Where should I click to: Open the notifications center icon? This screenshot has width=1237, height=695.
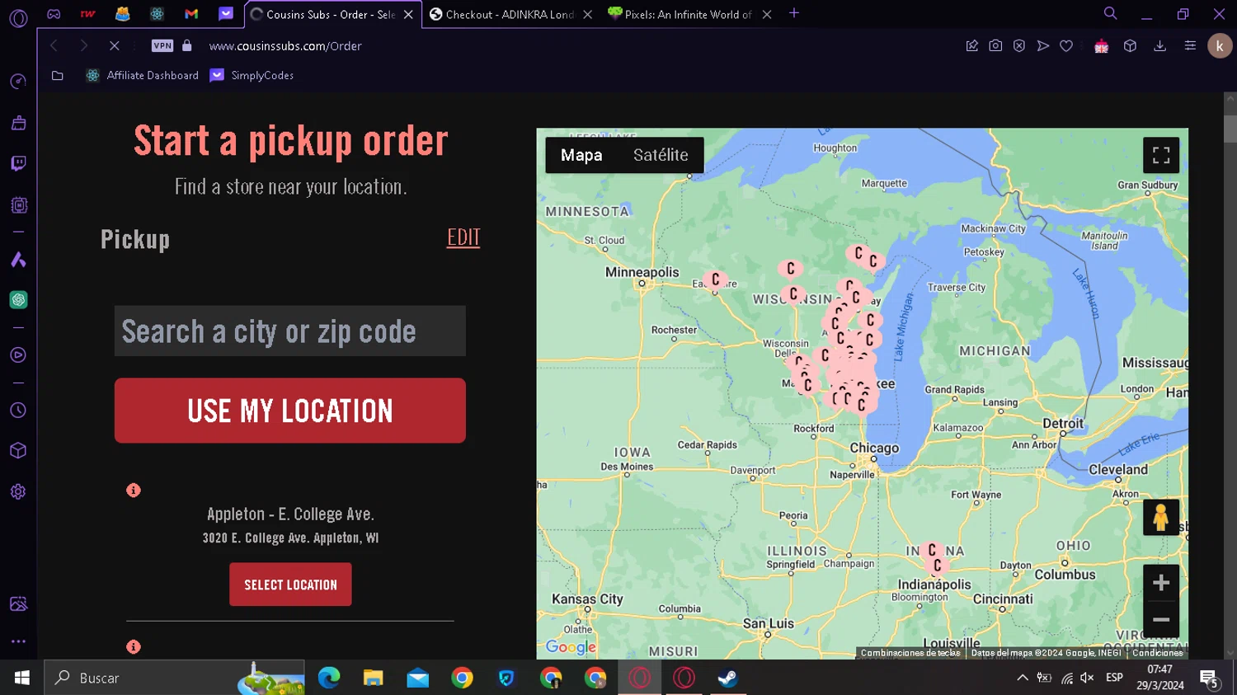tap(1210, 678)
